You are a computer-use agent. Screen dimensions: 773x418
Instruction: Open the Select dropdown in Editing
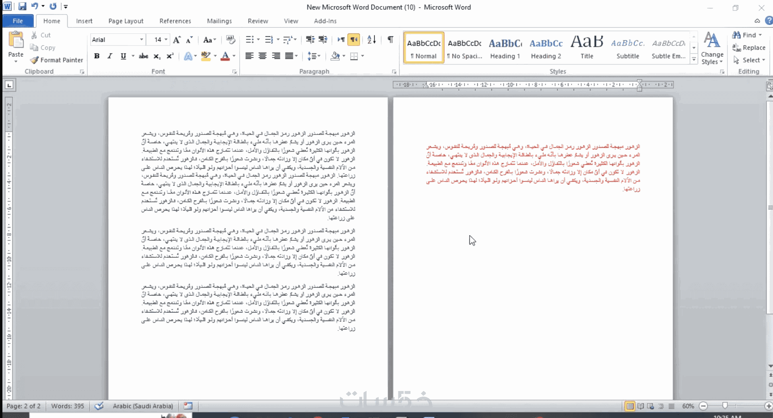(x=749, y=60)
